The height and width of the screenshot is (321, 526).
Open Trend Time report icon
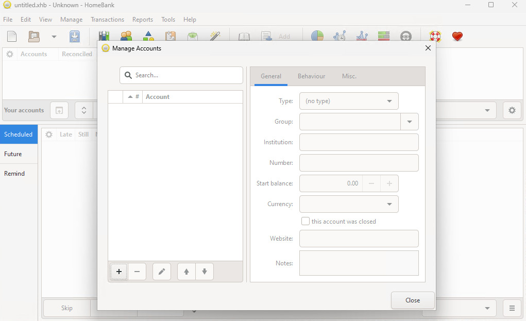click(340, 36)
